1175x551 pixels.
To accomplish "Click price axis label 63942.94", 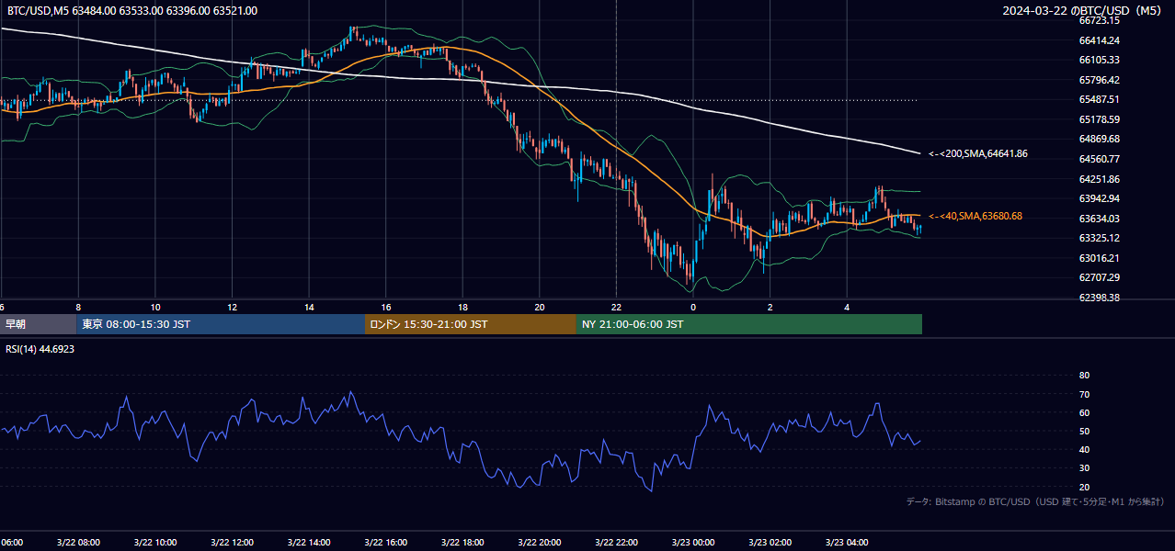I will [1100, 198].
